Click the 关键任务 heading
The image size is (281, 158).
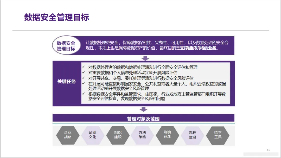click(67, 81)
